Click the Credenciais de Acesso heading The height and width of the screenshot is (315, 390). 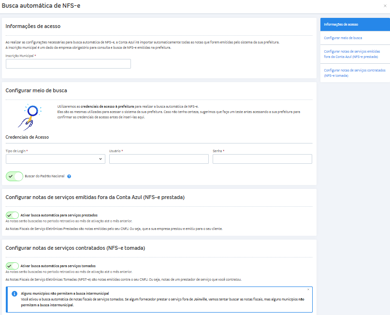coord(27,137)
